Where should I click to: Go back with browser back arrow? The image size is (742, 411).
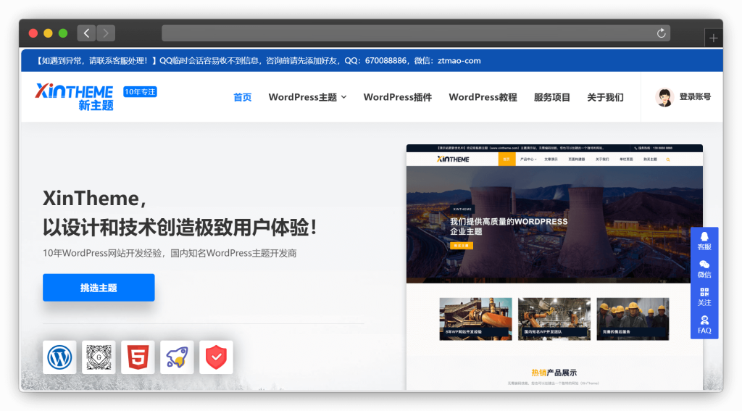tap(86, 33)
